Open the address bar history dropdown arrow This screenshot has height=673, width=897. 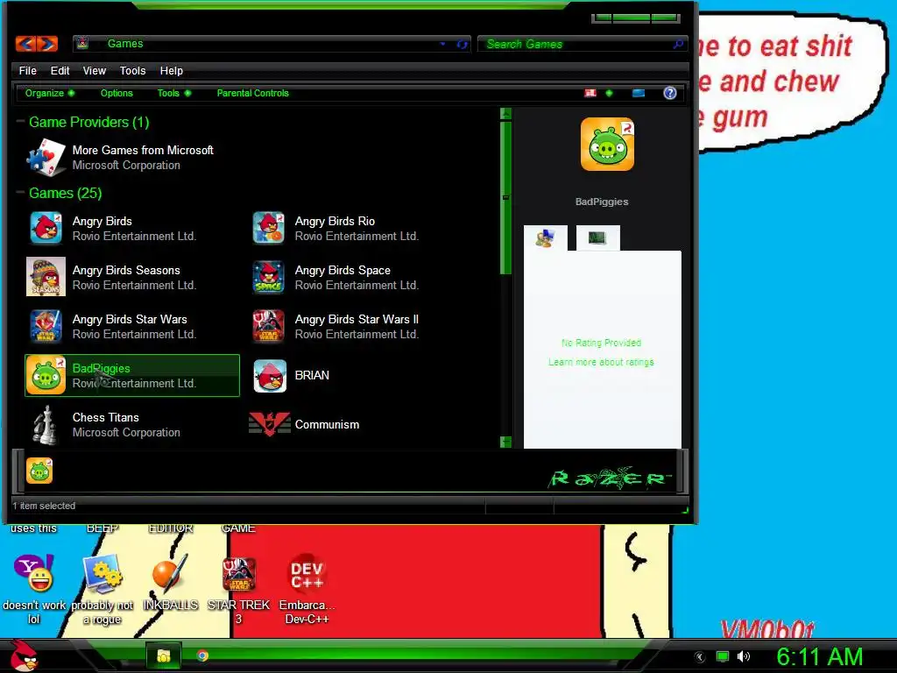tap(442, 44)
